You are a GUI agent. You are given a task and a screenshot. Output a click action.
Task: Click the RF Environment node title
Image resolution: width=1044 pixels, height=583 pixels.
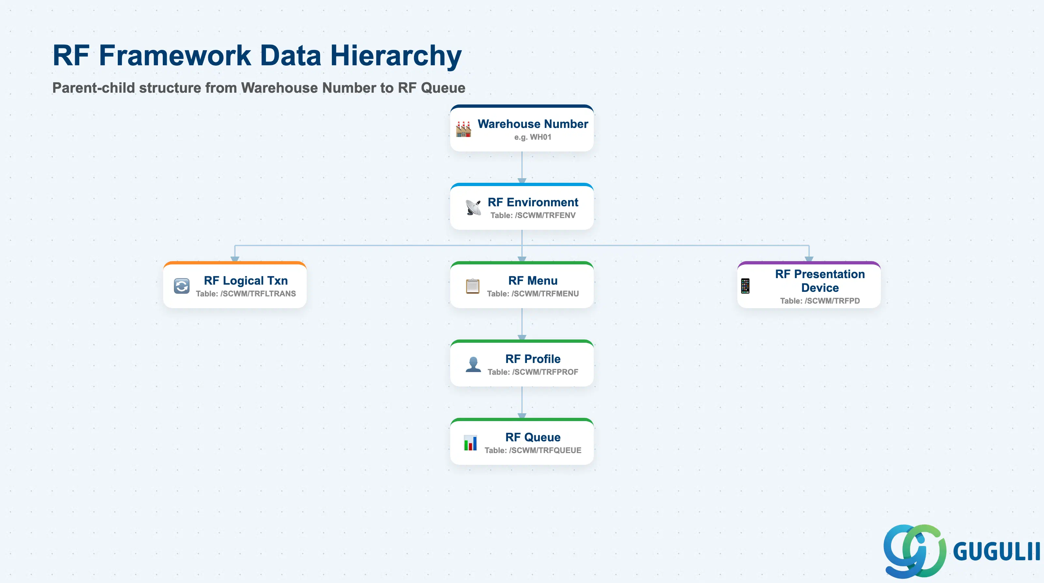[x=532, y=202]
